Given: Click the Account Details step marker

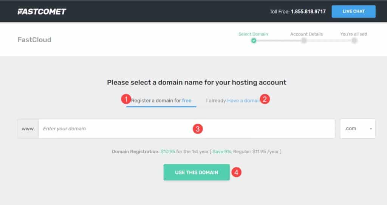Looking at the screenshot, I should coord(304,41).
